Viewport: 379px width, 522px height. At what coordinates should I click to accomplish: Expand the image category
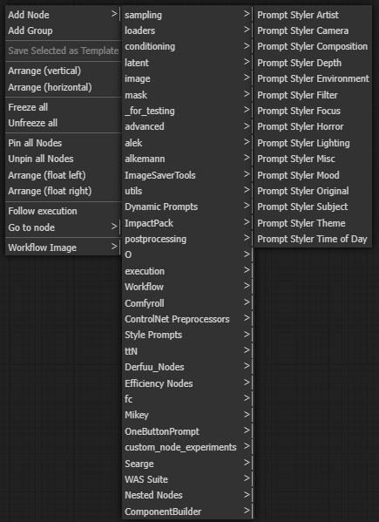click(187, 78)
